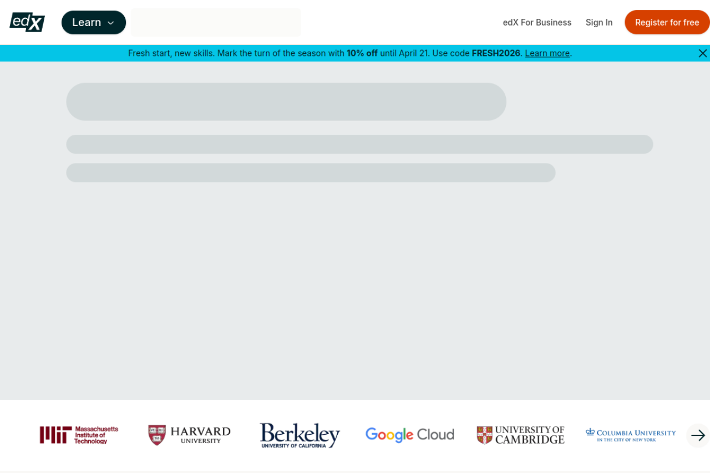
Task: Click the FRESH2026 promo code text
Action: point(496,53)
